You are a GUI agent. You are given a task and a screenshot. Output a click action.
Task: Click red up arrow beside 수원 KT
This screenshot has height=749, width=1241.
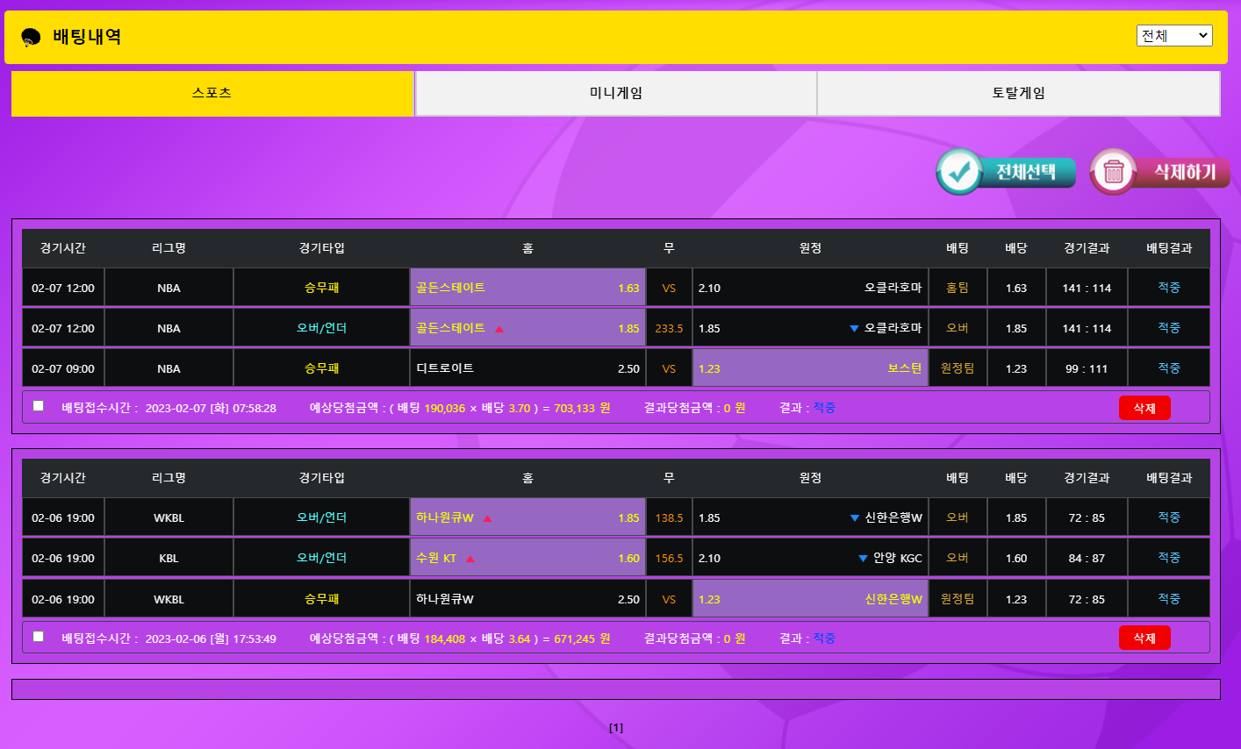(470, 559)
